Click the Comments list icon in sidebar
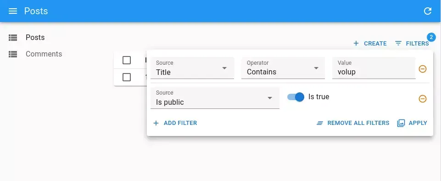The image size is (441, 181). [x=13, y=54]
